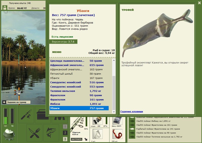Image resolution: width=202 pixels, height=143 pixels.
Task: Open the fish catalog icon
Action: (51, 133)
